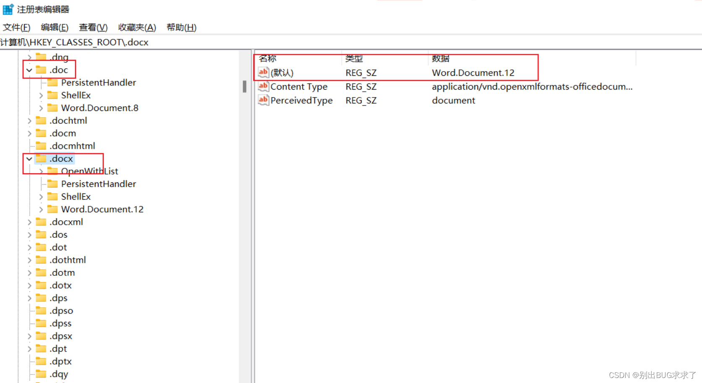702x383 pixels.
Task: Select the PerceivedType value name
Action: click(302, 100)
